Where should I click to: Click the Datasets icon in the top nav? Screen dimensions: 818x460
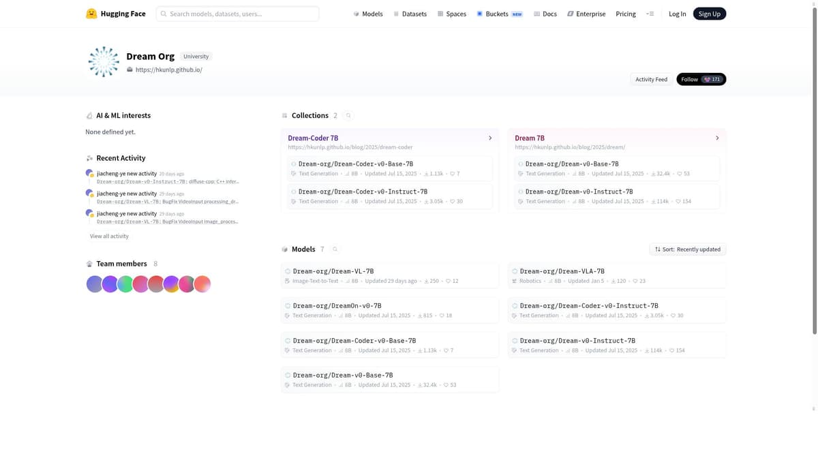coord(396,14)
